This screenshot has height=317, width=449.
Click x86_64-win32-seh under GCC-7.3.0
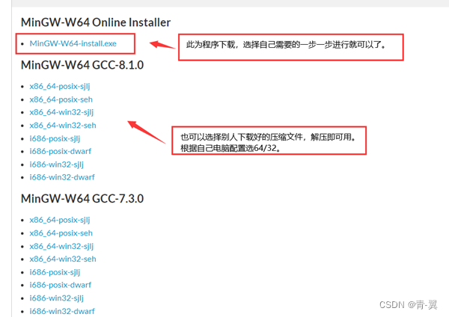[63, 259]
